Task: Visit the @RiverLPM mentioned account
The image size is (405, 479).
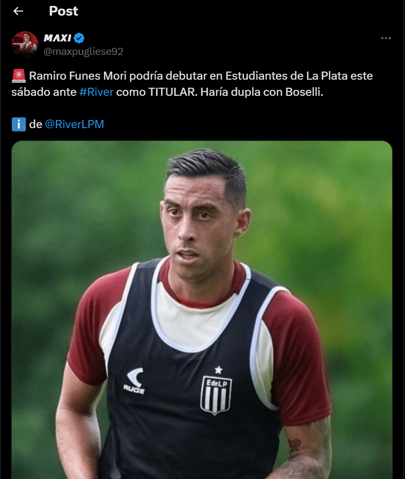Action: [74, 124]
